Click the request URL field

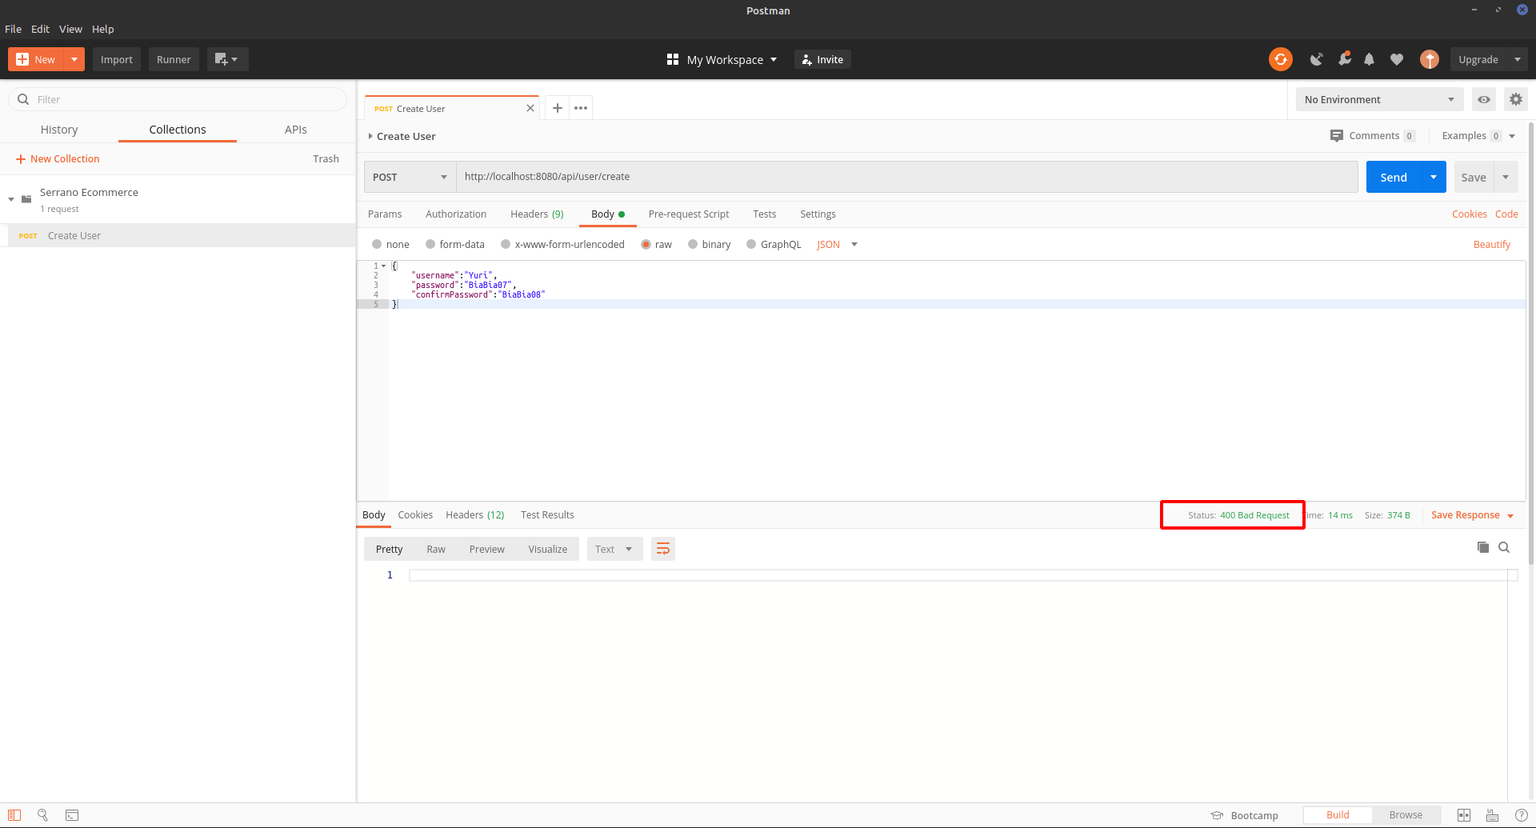tap(906, 177)
